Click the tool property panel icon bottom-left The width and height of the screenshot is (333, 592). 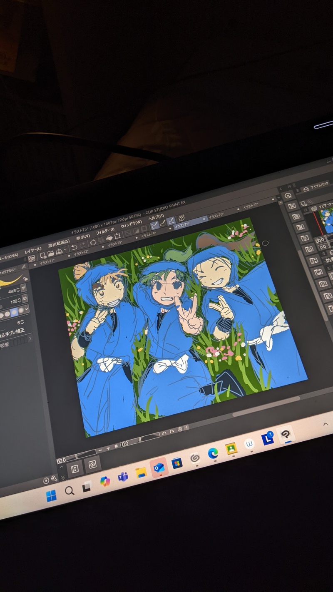(x=75, y=468)
